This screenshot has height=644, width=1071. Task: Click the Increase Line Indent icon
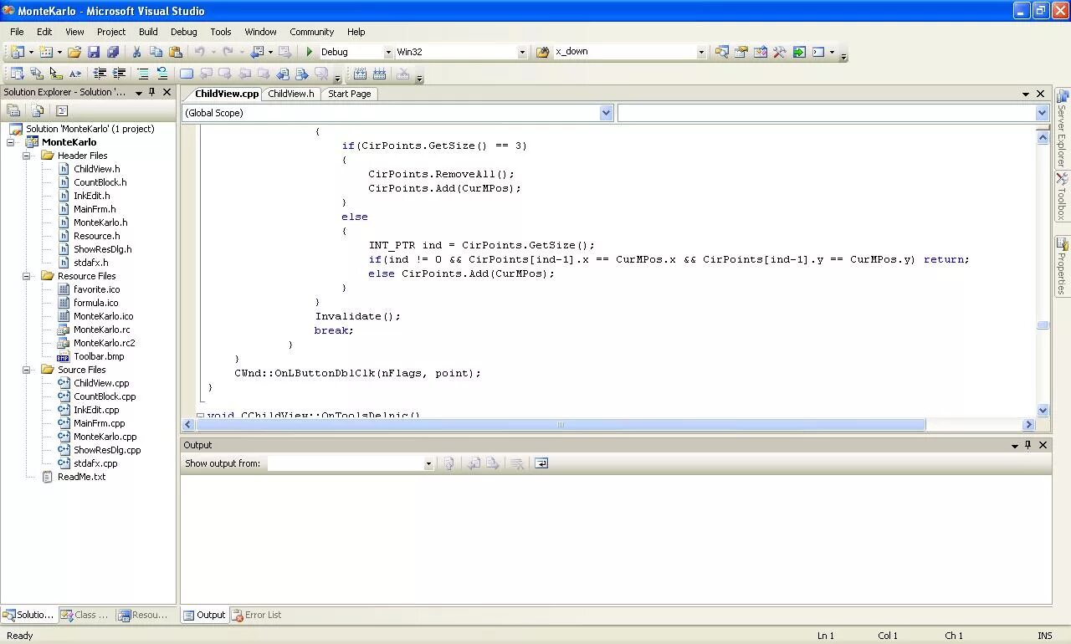tap(119, 74)
